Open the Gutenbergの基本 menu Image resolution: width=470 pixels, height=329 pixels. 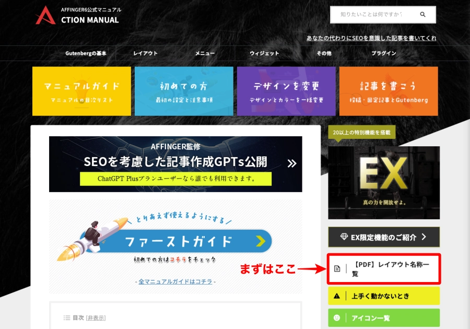point(86,53)
